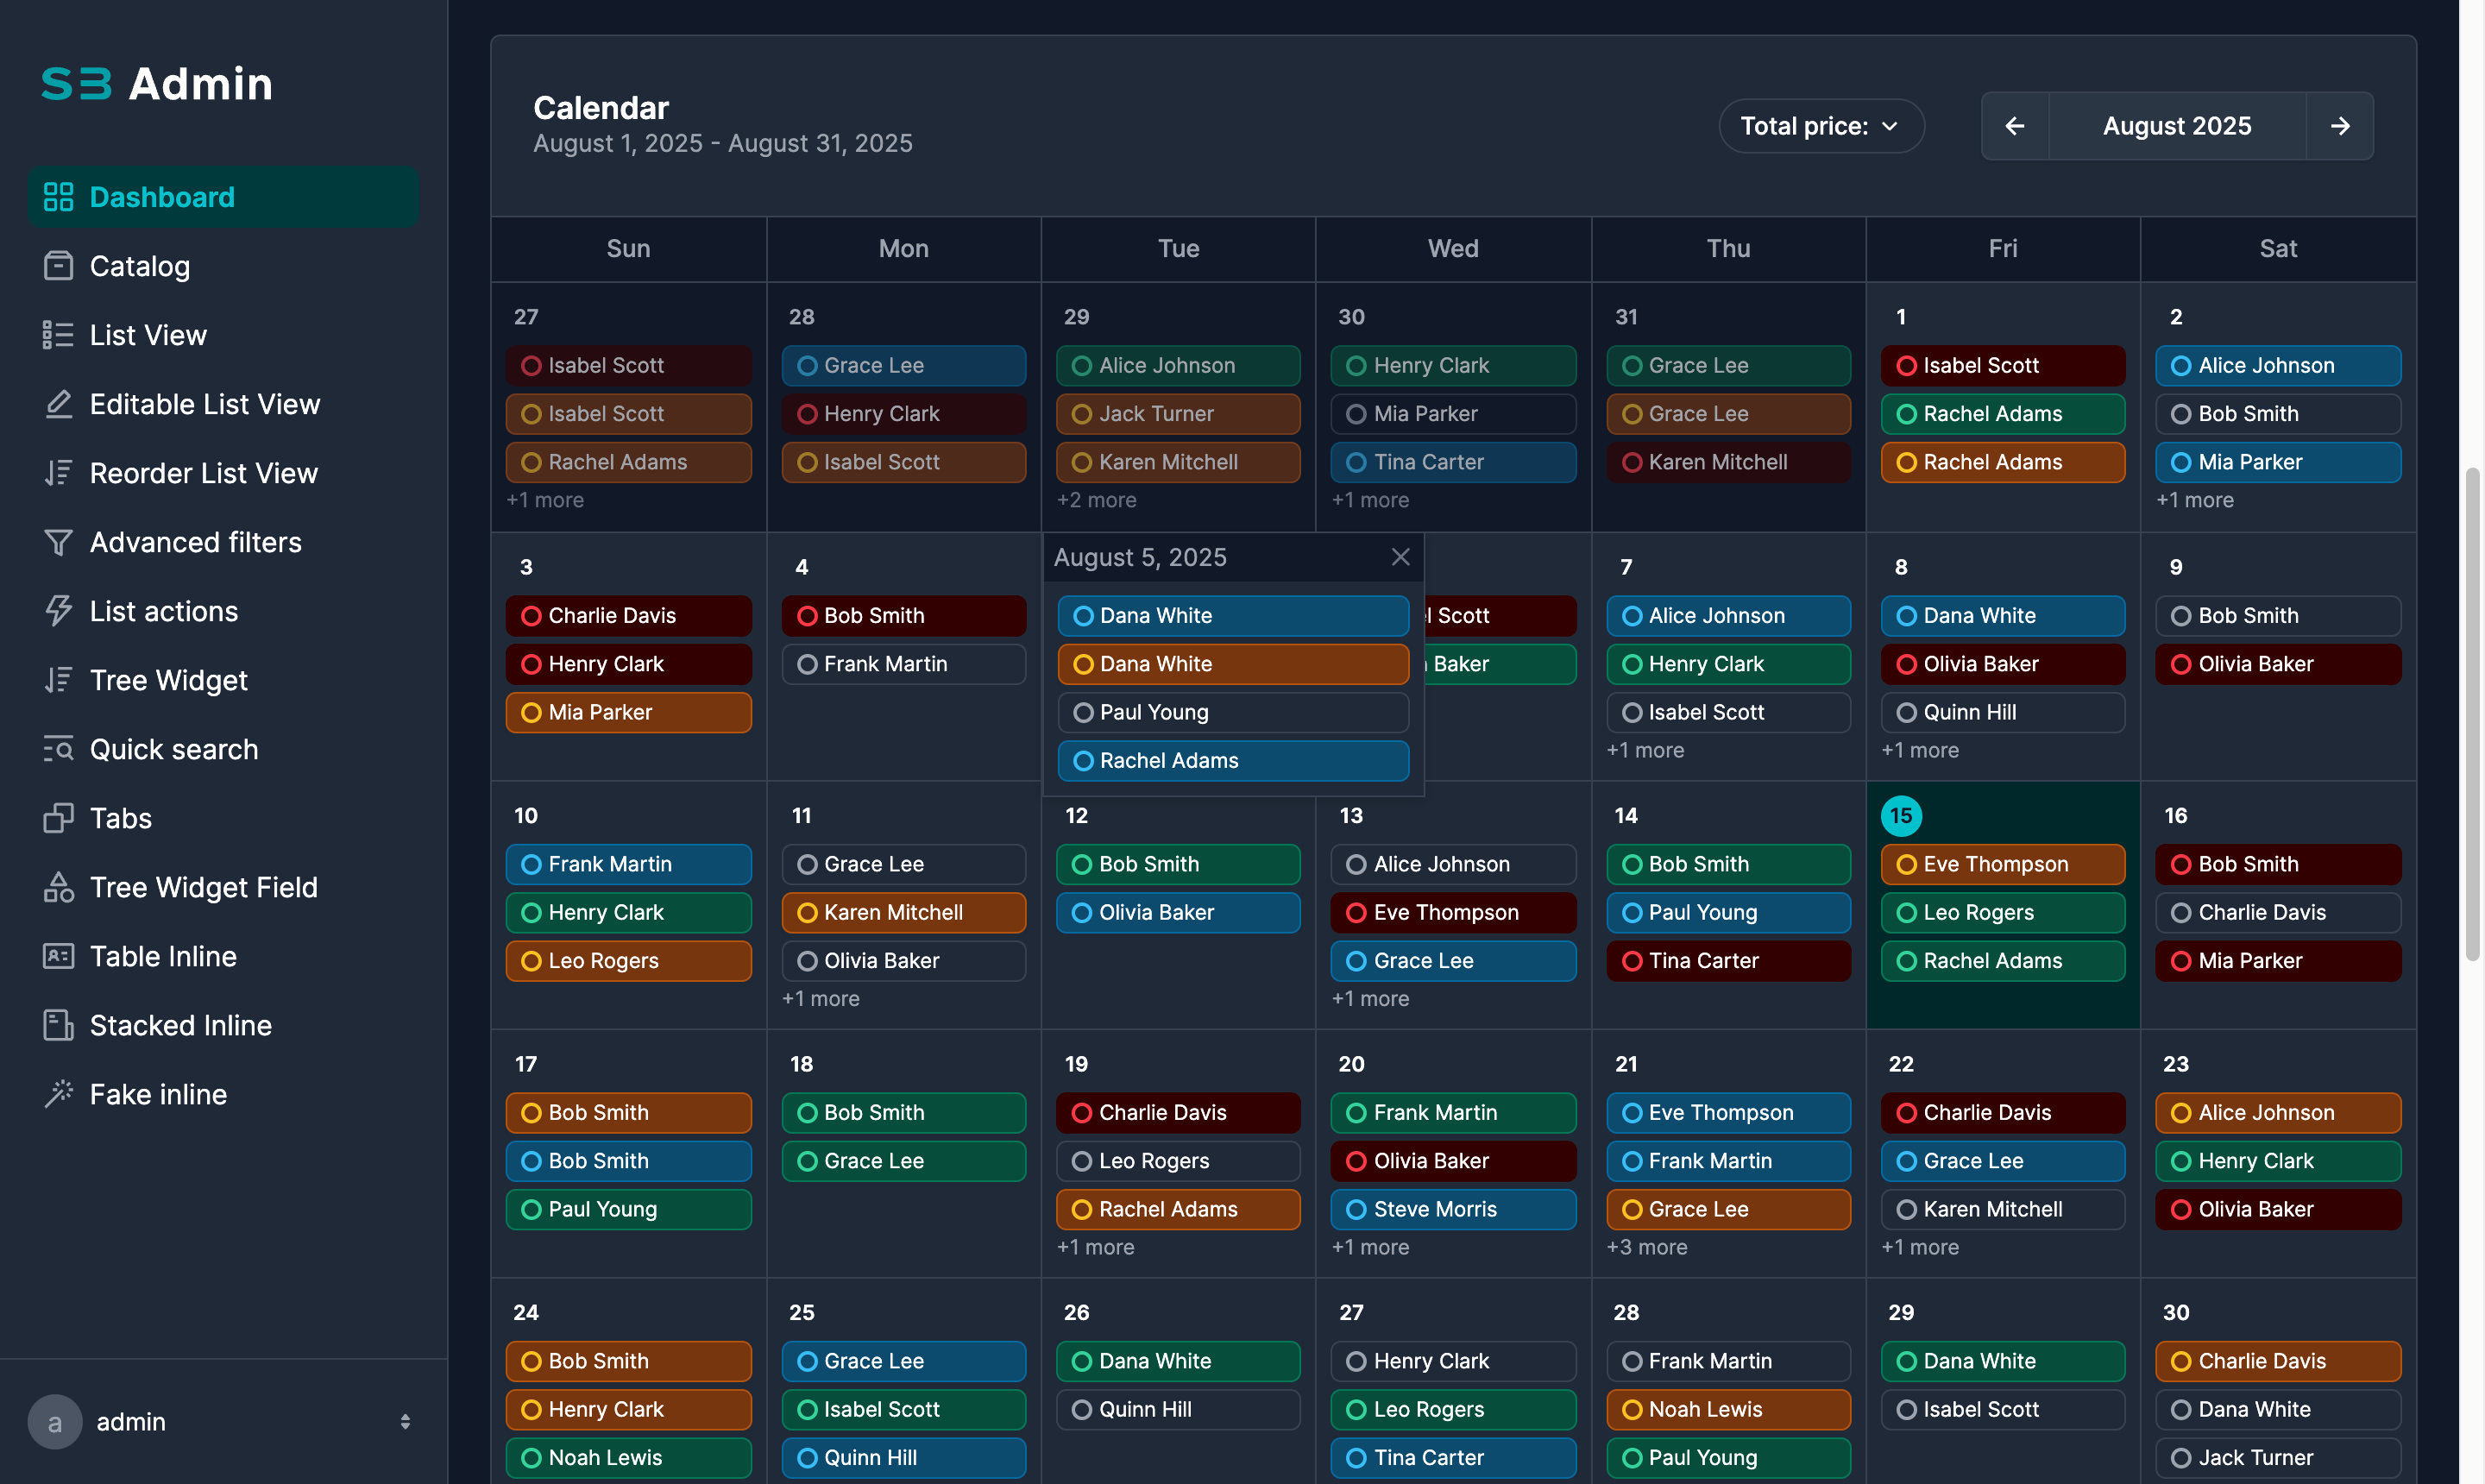Image resolution: width=2485 pixels, height=1484 pixels.
Task: Open the Dashboard menu item
Action: point(162,197)
